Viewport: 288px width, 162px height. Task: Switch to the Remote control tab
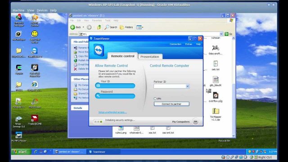tap(123, 56)
